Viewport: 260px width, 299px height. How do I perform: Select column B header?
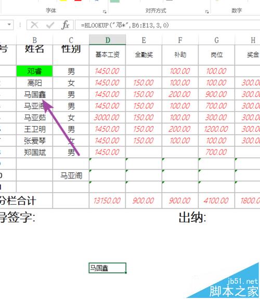click(35, 40)
